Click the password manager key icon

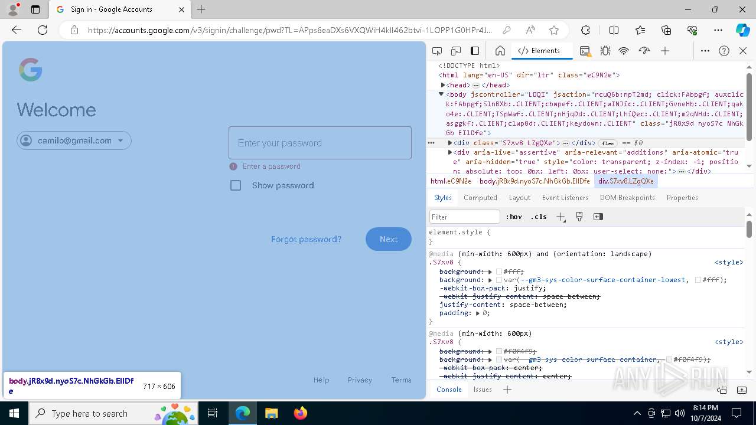point(507,30)
